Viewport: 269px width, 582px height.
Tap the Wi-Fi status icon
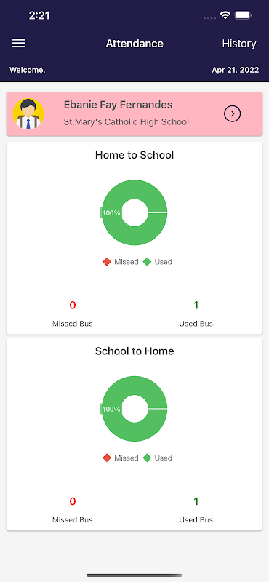[x=225, y=15]
